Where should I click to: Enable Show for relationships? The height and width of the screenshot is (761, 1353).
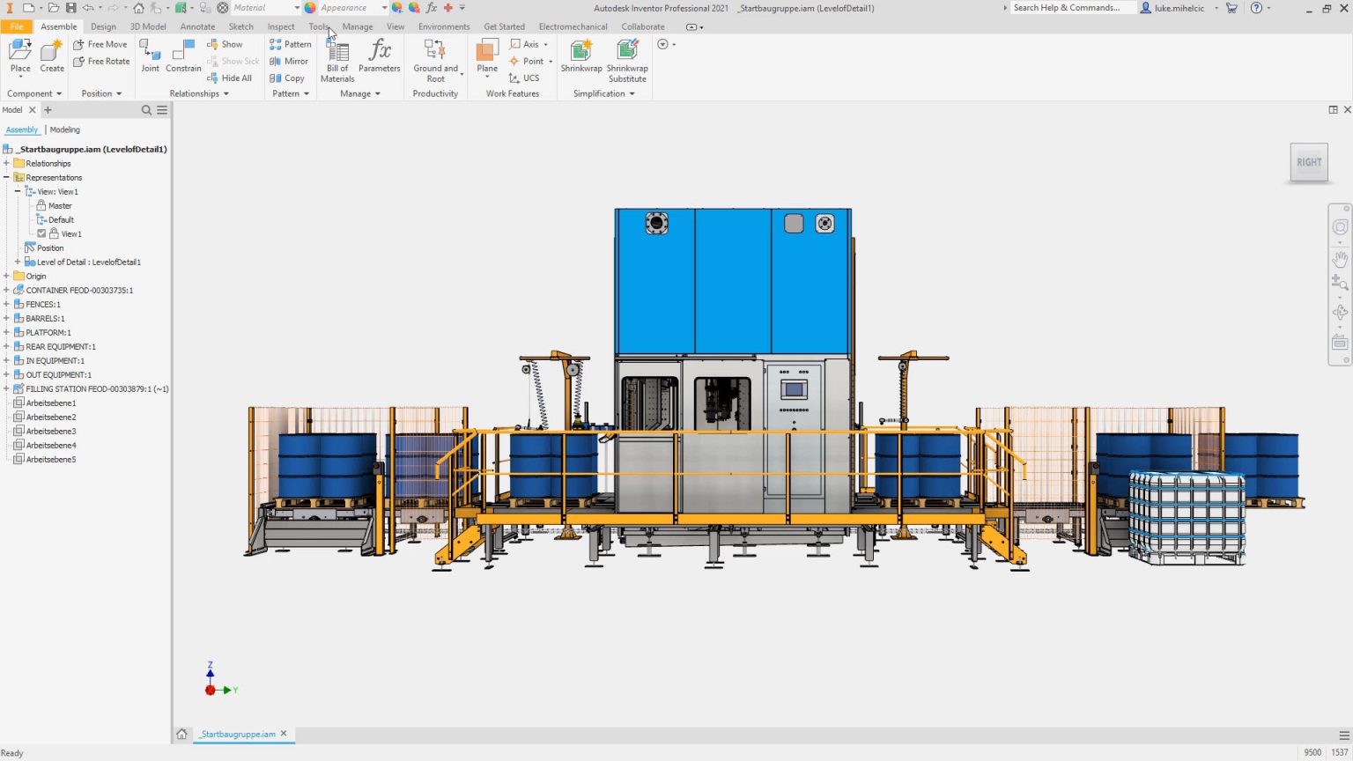226,43
